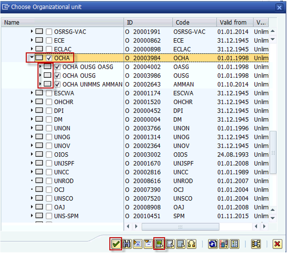Click the org unit icon beside UNON
Viewport: 287px width, 253px height.
[x=39, y=128]
